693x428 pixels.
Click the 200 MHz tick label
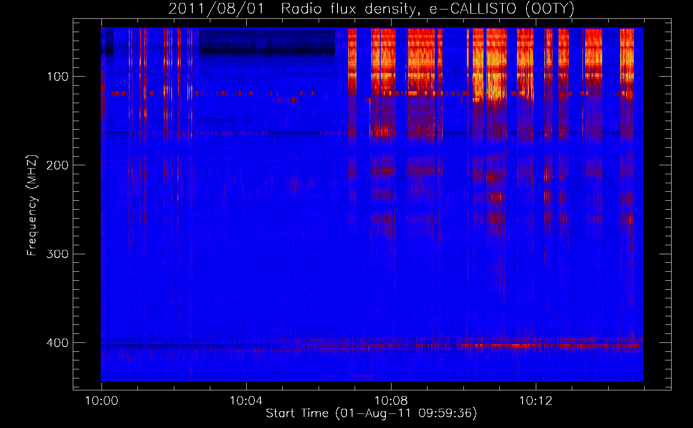58,165
